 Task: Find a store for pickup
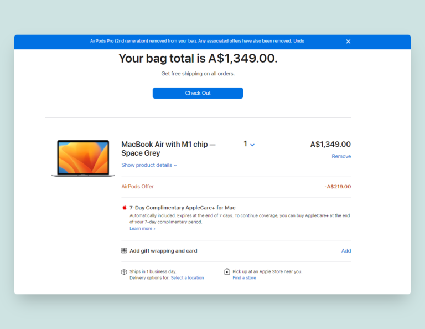(x=244, y=277)
